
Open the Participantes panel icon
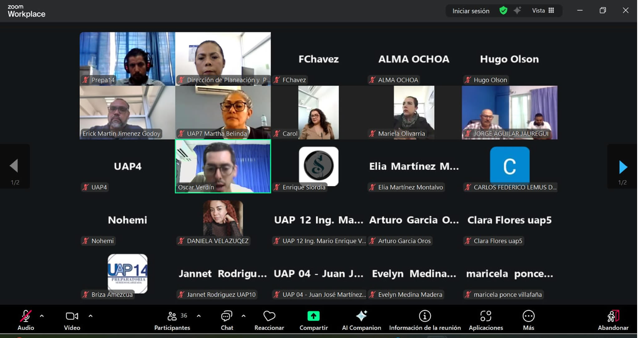point(172,317)
